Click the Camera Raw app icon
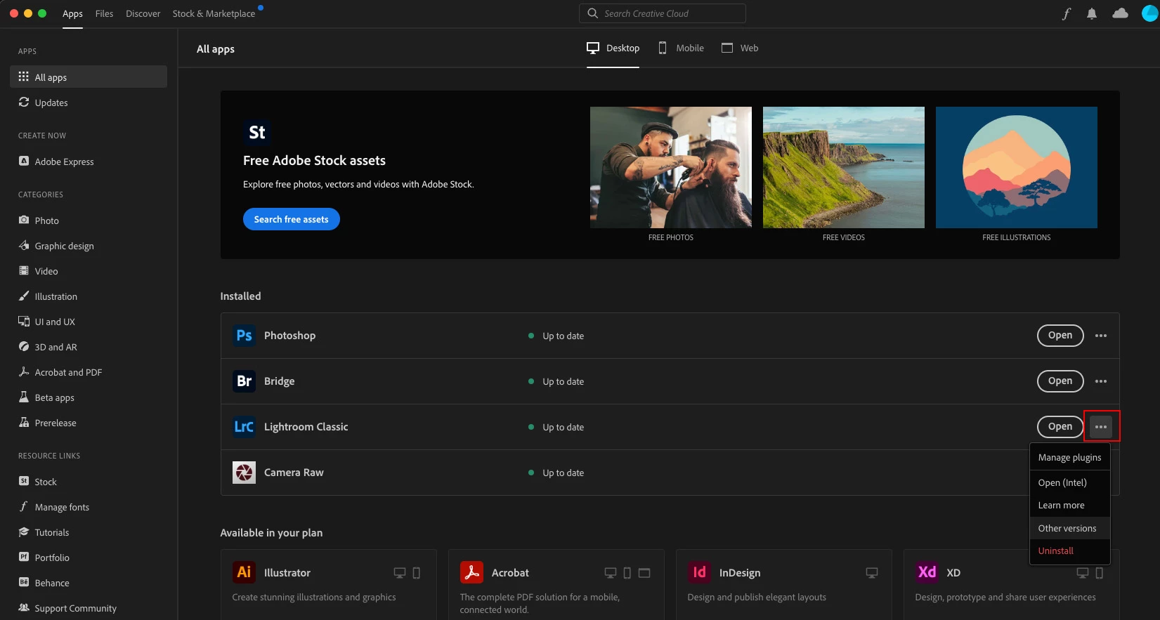 [x=244, y=473]
